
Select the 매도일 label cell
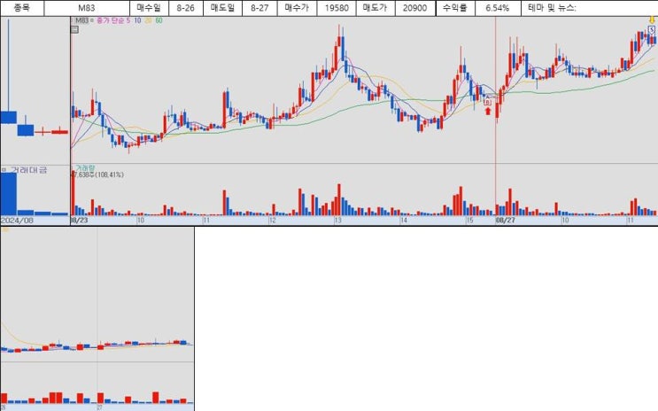222,8
